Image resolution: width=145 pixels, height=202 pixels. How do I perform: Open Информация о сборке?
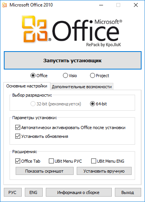pyautogui.click(x=79, y=192)
